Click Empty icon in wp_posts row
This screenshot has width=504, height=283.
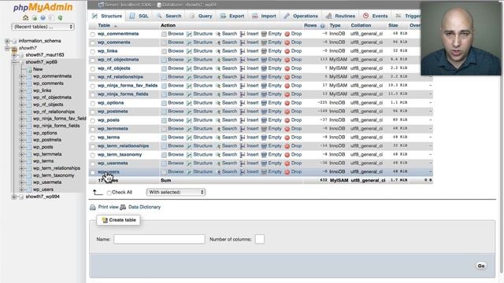pos(264,120)
